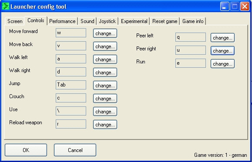Change the Reload weapon key
The height and width of the screenshot is (162, 252).
105,125
